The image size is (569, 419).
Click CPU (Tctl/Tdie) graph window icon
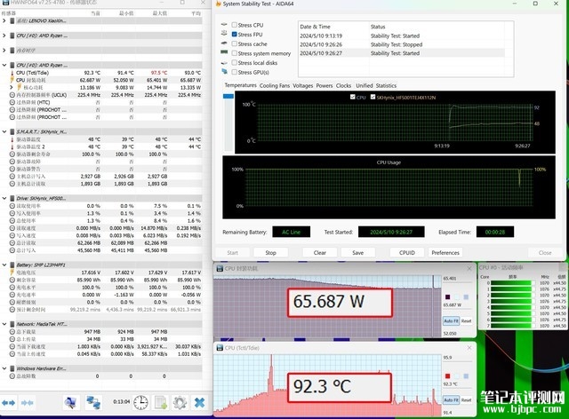point(220,348)
